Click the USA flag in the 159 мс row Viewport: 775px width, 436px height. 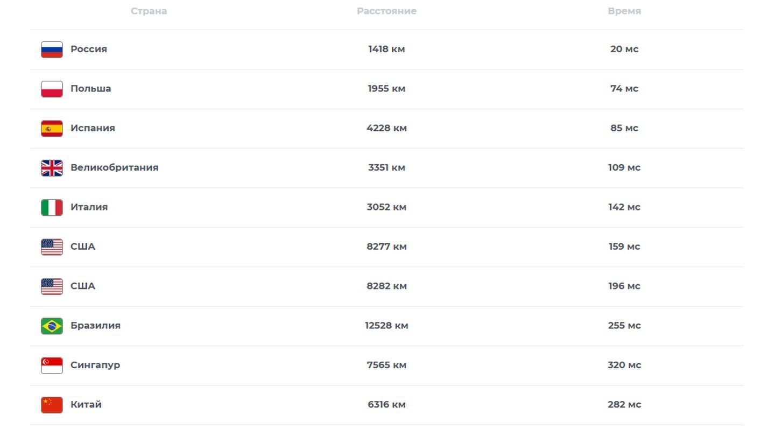[52, 247]
